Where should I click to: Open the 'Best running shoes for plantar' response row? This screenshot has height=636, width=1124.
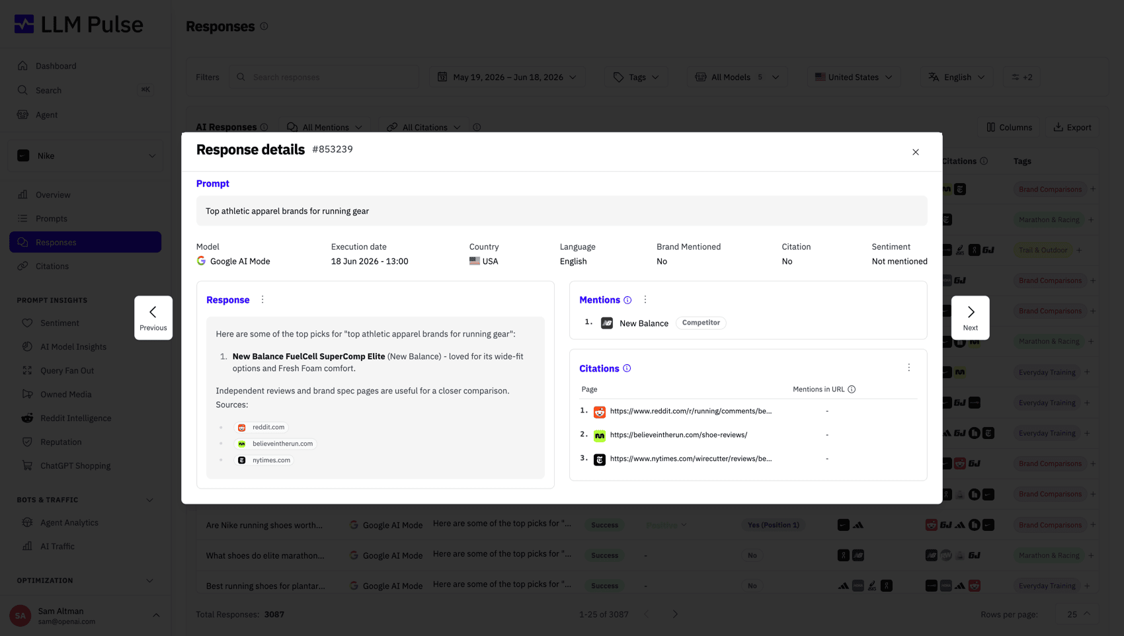pyautogui.click(x=648, y=586)
